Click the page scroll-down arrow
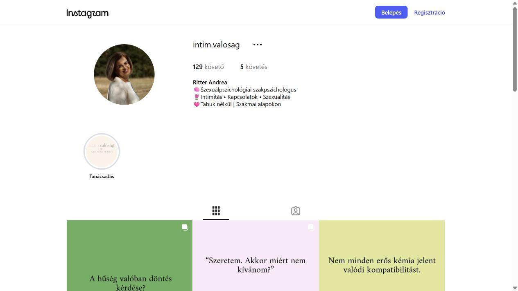Image resolution: width=518 pixels, height=291 pixels. coord(515,288)
